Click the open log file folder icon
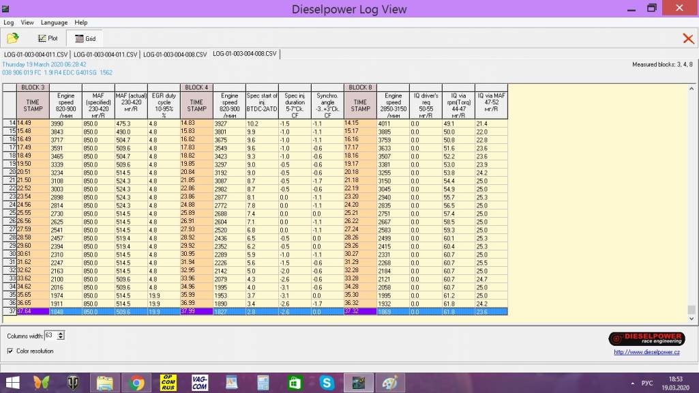Screen dimensions: 699x393 (12, 39)
